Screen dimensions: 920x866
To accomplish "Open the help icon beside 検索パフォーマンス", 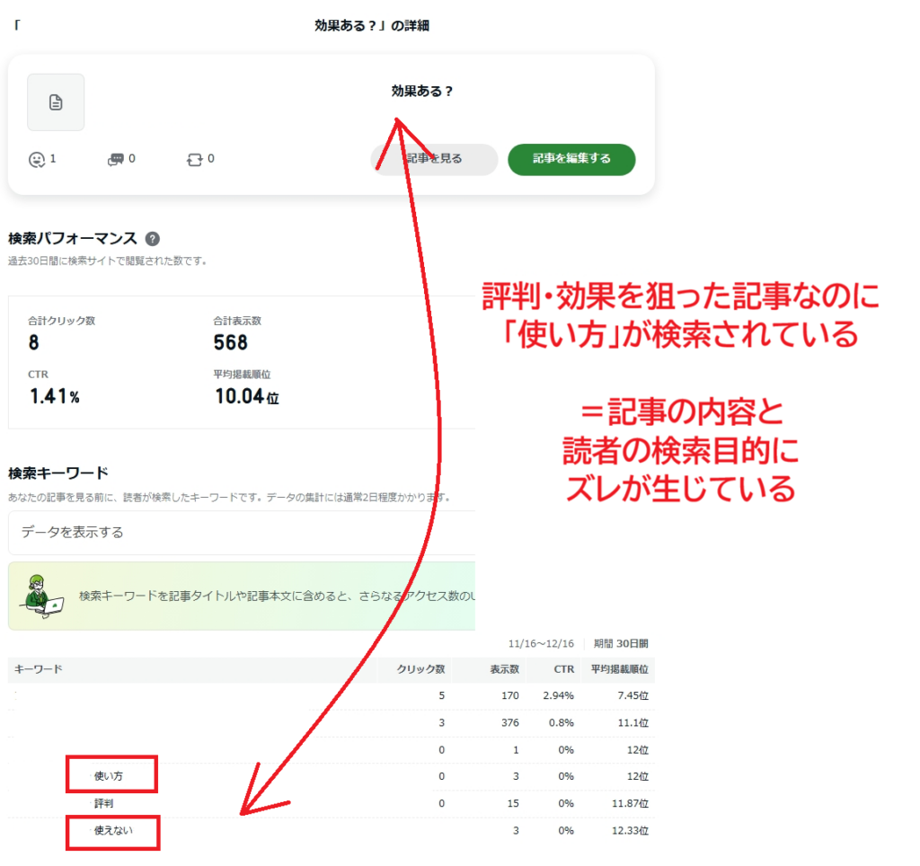I will tap(153, 239).
